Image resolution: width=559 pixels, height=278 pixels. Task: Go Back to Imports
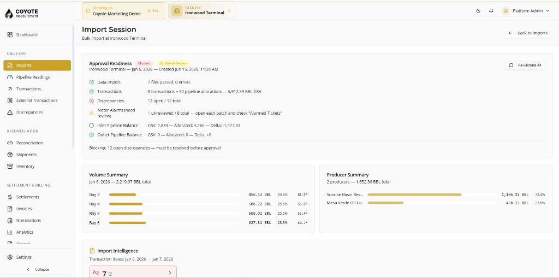pos(528,33)
